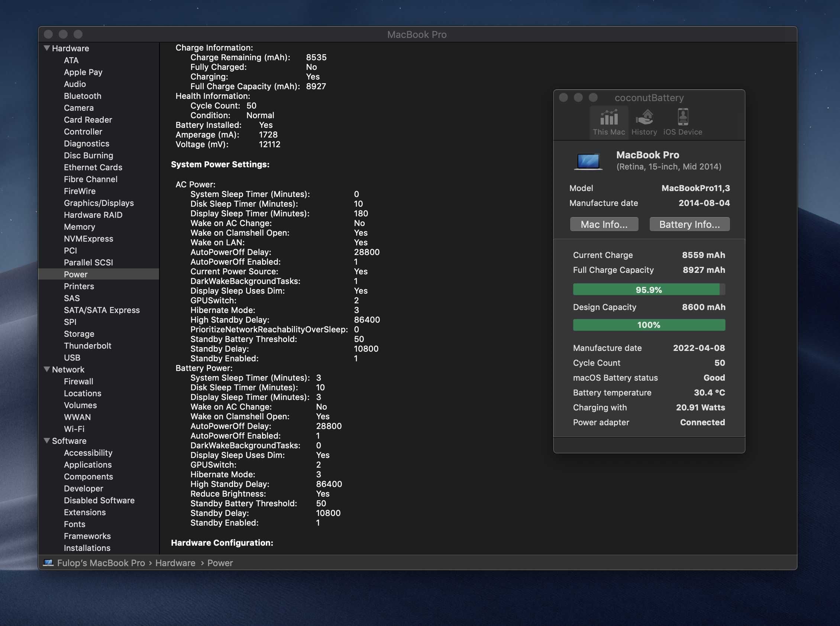Select Apple Pay in the sidebar

83,72
